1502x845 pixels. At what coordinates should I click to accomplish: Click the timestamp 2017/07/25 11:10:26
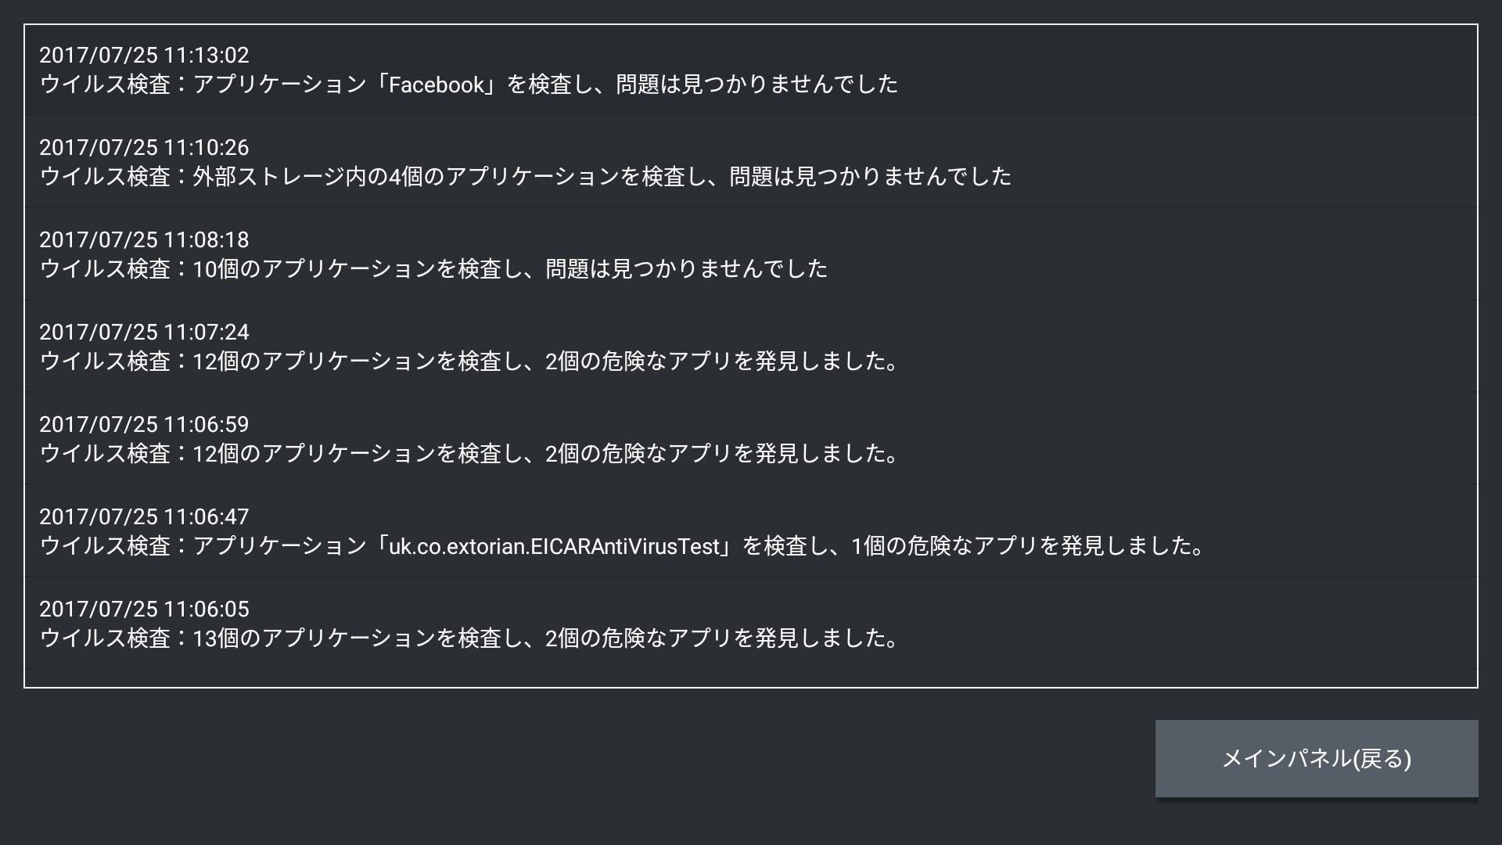point(144,148)
